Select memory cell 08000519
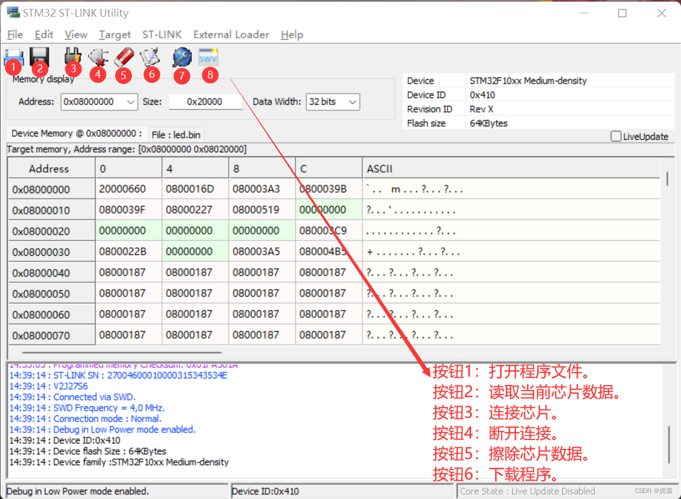 pos(262,210)
